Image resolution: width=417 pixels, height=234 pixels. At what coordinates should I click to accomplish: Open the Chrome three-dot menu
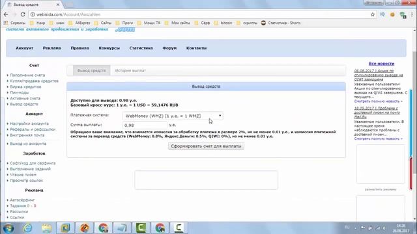pos(412,14)
